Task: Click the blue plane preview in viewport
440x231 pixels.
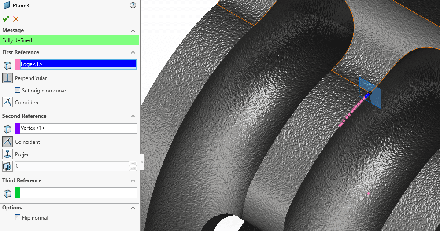Action: (x=375, y=98)
